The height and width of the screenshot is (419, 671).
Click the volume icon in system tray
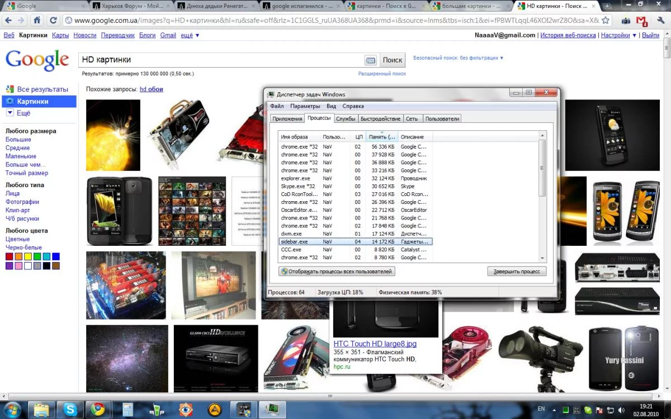click(x=621, y=410)
